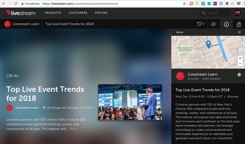Zoom in on the map
The height and width of the screenshot is (144, 245).
pos(240,58)
